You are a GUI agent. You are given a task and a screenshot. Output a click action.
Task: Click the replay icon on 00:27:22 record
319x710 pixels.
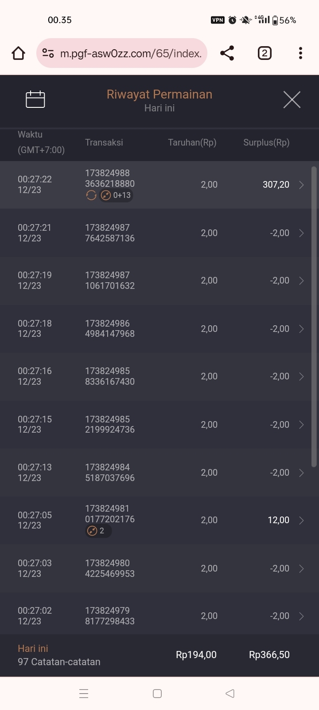tap(91, 195)
